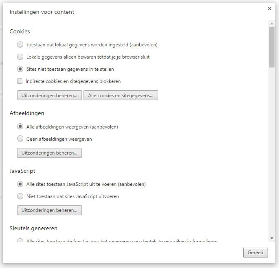This screenshot has width=279, height=268.
Task: Click the scrollbar up arrow
Action: (x=272, y=24)
